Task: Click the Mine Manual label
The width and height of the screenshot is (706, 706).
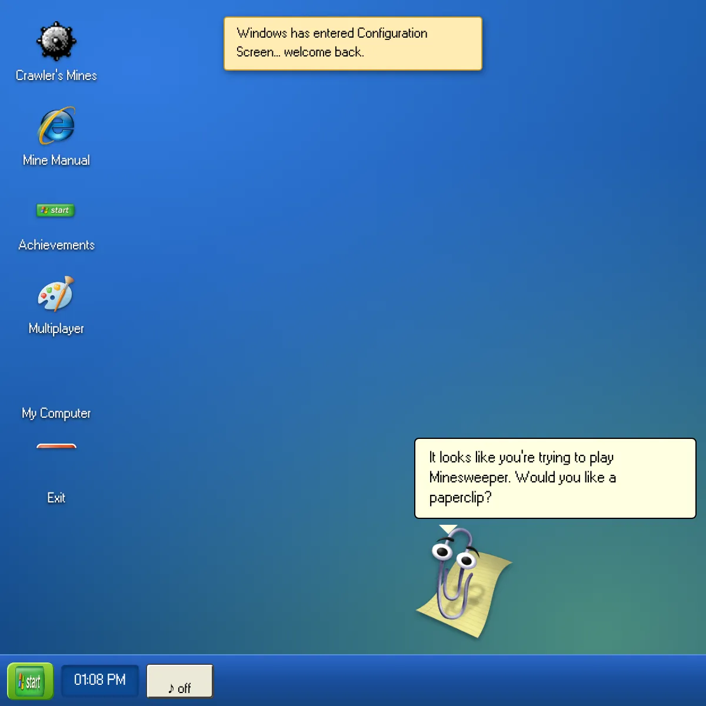Action: (x=56, y=160)
